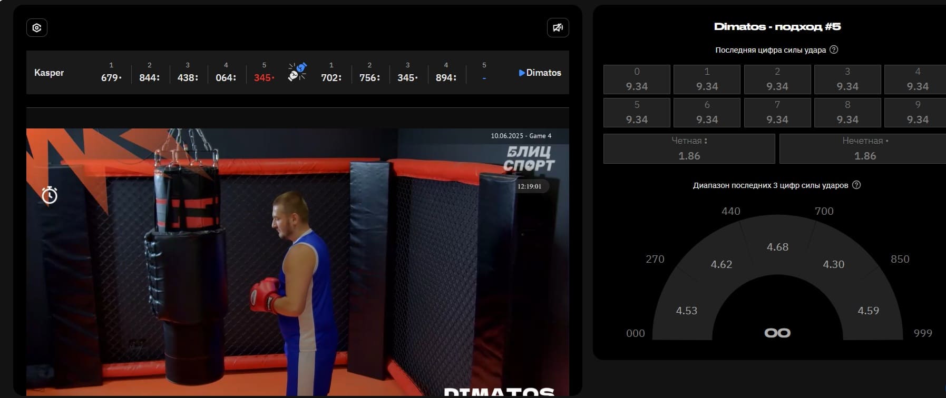
Task: Bet on last digit 3 at 9.34
Action: pyautogui.click(x=847, y=79)
